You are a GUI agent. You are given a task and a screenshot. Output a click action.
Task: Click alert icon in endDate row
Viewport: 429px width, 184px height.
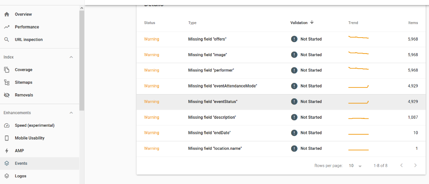click(x=294, y=133)
